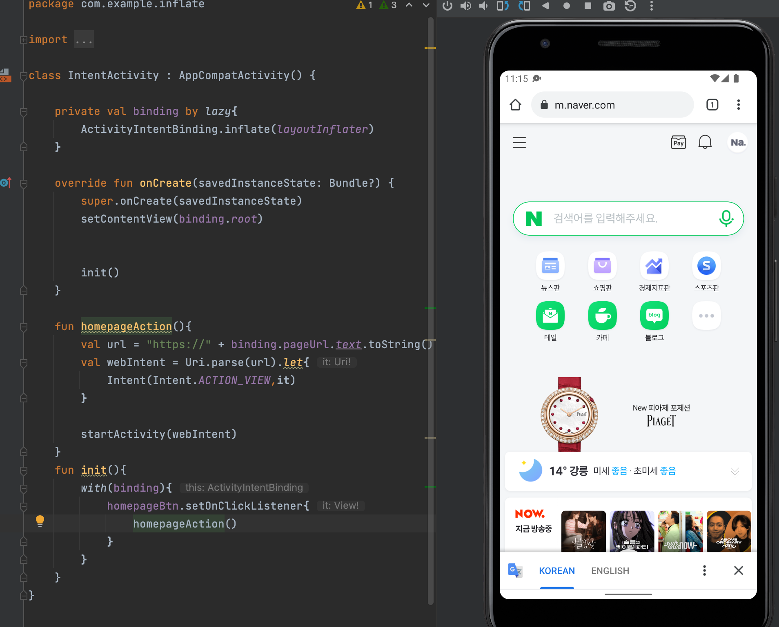Collapse the with(binding) block fold marker
The image size is (779, 627).
pyautogui.click(x=24, y=488)
